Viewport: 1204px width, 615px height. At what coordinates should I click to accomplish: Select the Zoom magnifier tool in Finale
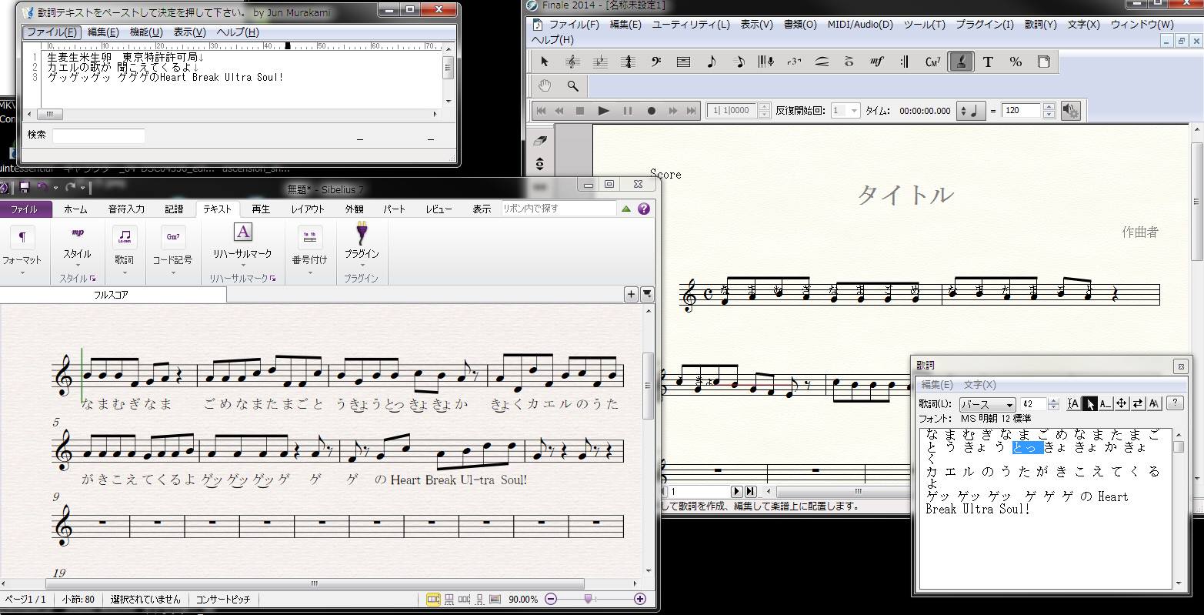click(x=572, y=85)
